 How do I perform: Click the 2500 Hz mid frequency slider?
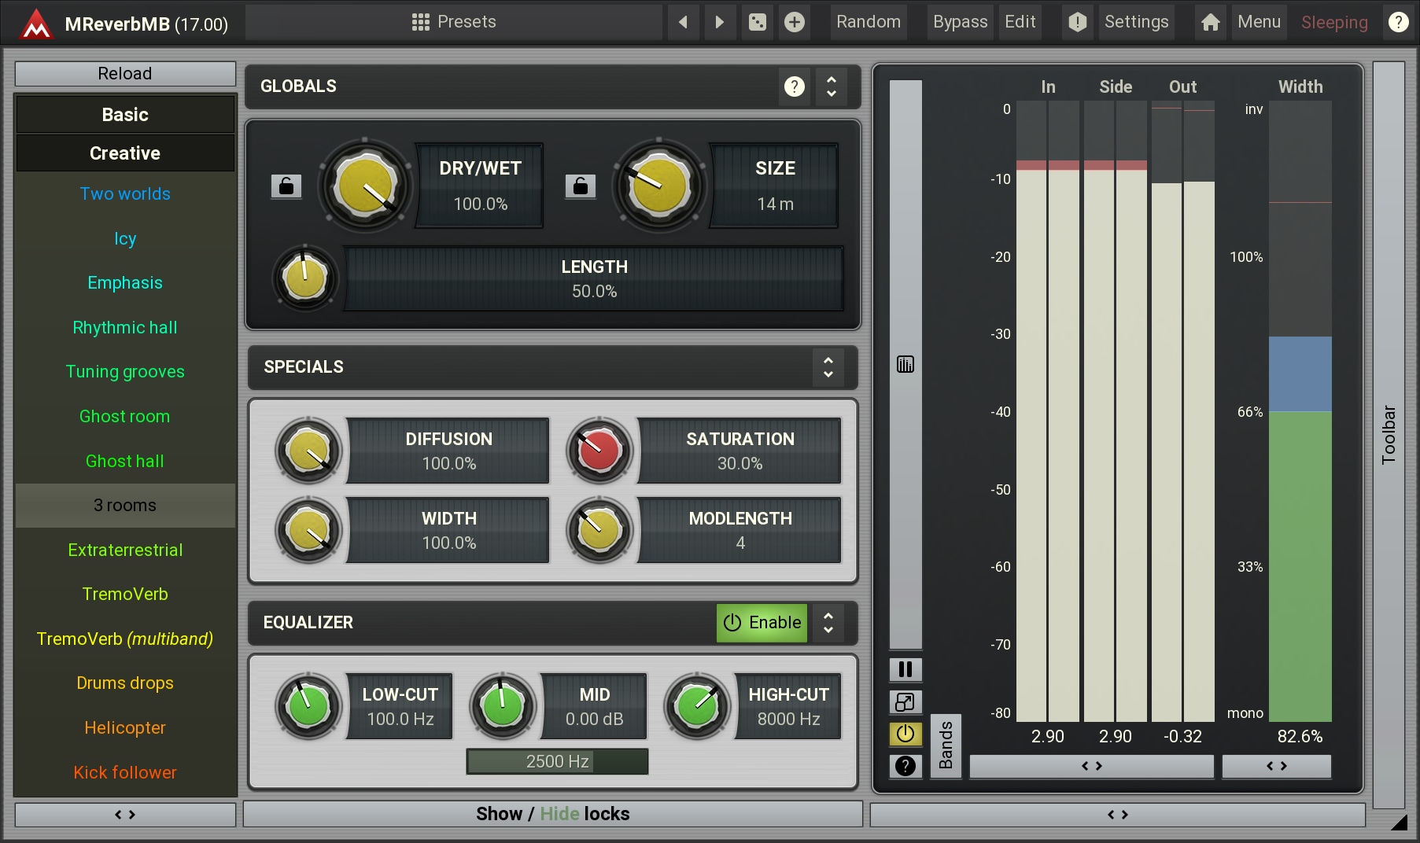click(x=557, y=761)
